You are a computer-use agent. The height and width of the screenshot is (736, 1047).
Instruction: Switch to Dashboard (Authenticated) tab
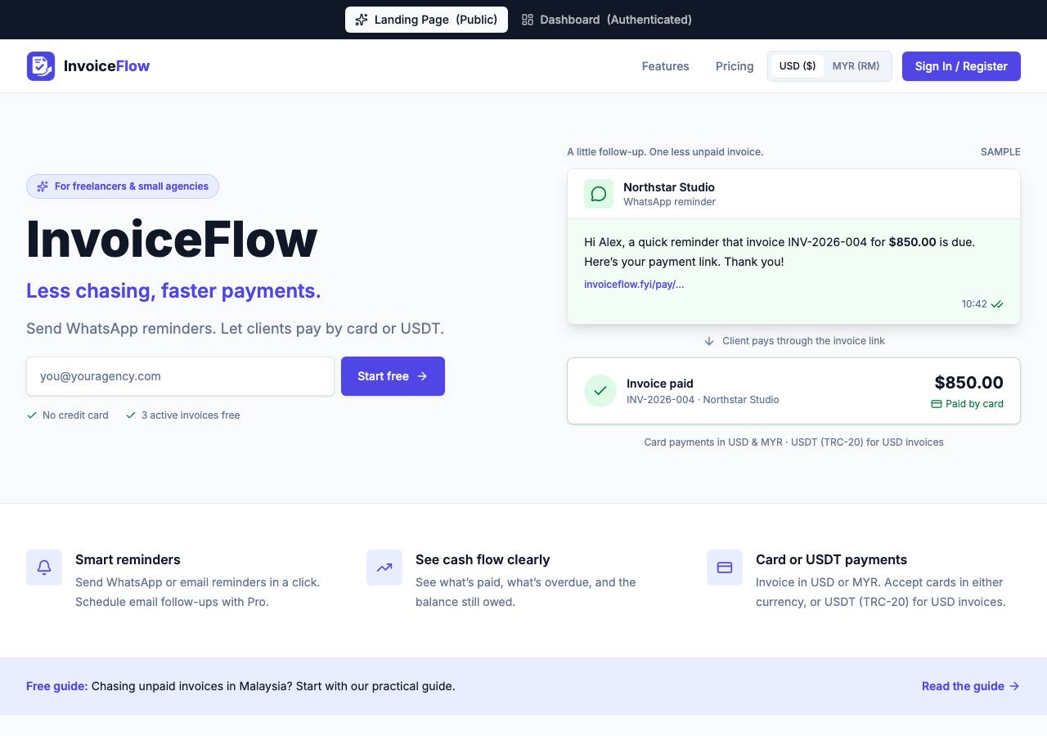tap(607, 20)
